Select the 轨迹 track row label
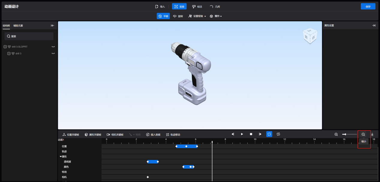 coord(64,152)
